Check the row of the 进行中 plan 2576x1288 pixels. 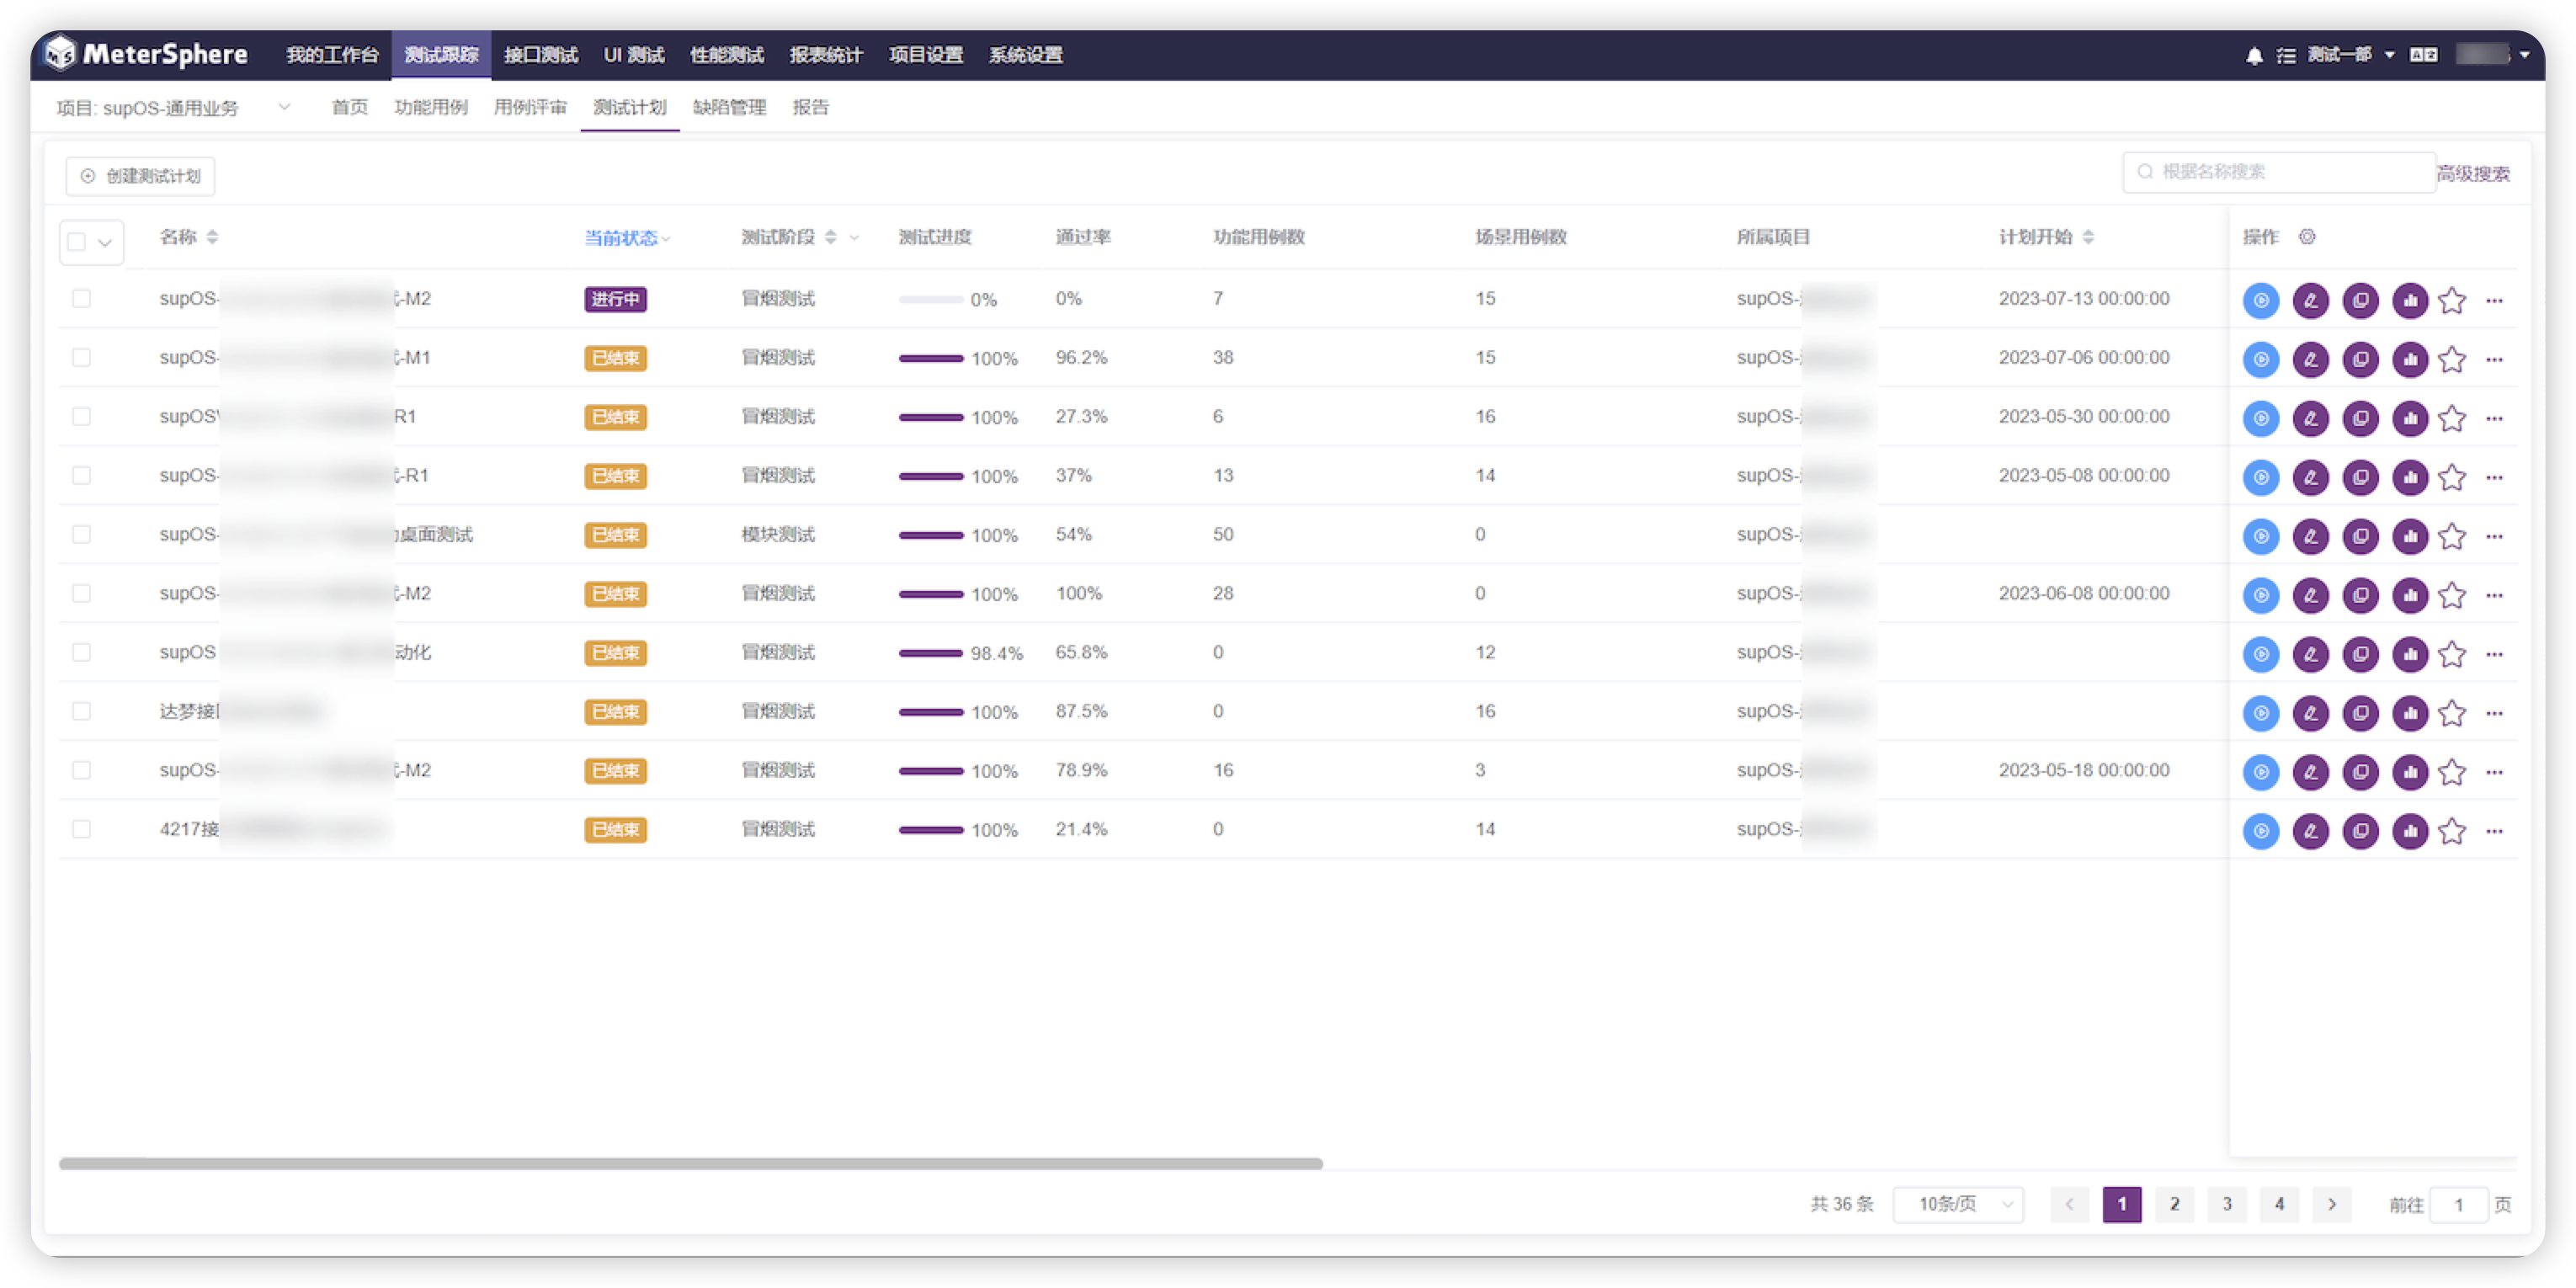pos(82,298)
